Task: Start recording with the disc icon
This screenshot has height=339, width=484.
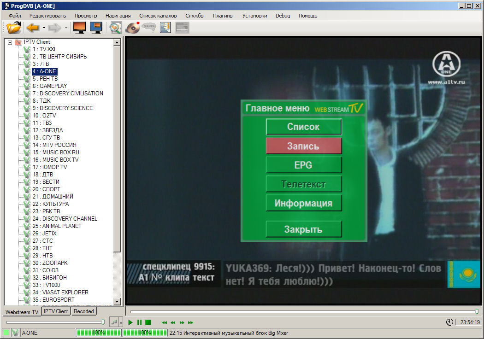Action: [133, 28]
